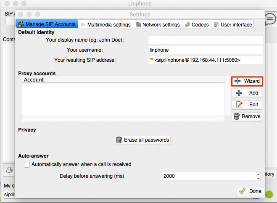The height and width of the screenshot is (203, 277).
Task: Click the Account column header
Action: [123, 80]
